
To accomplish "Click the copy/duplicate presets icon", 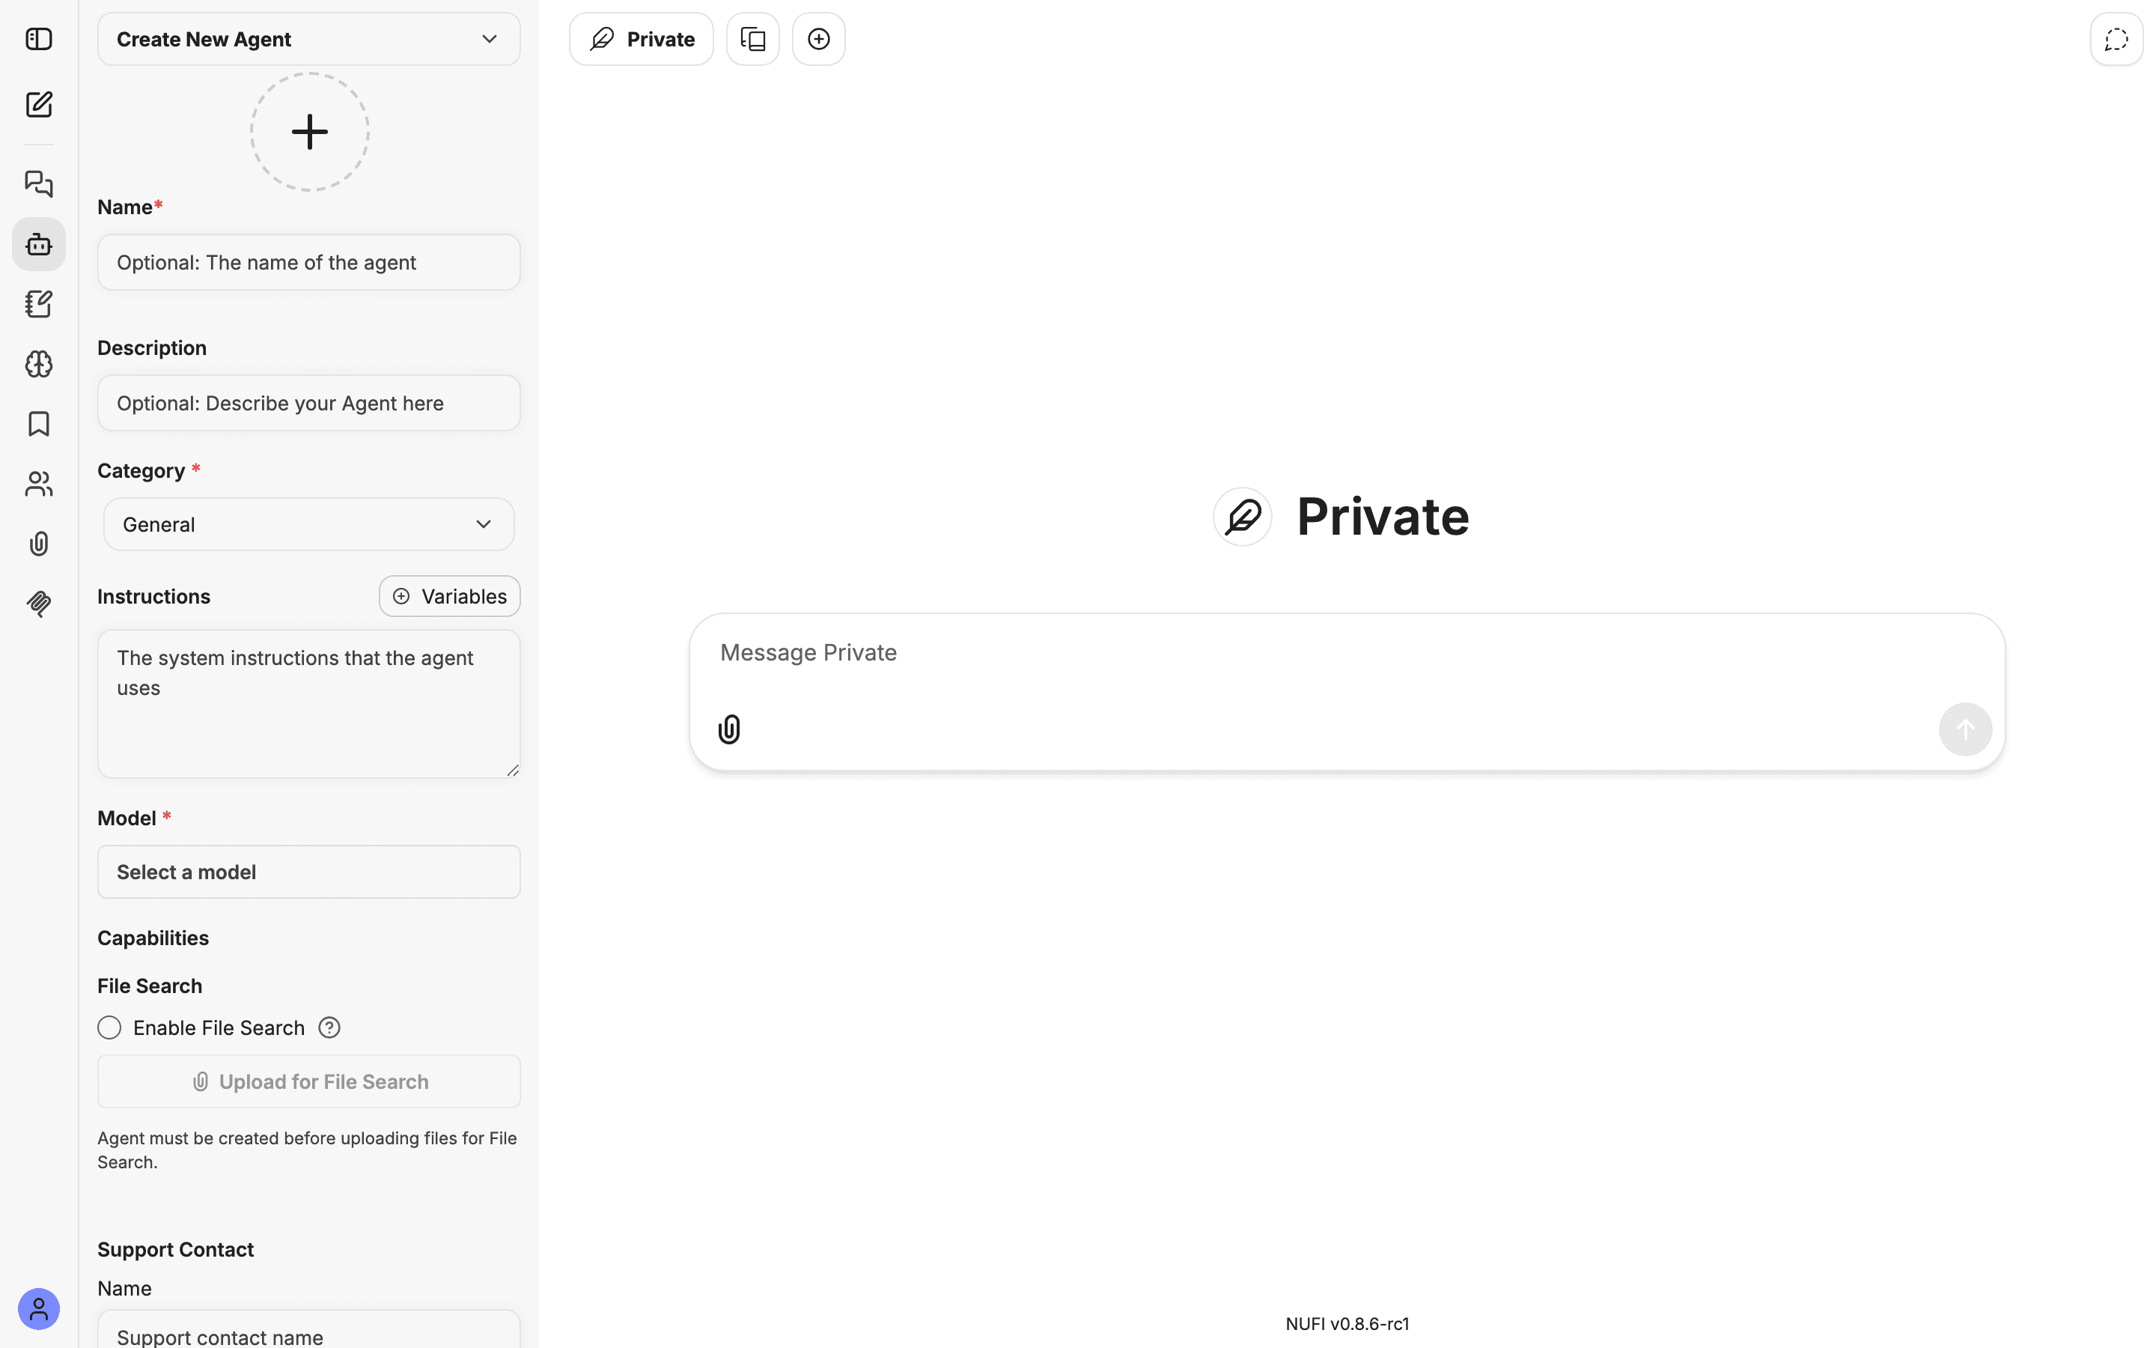I will click(753, 39).
